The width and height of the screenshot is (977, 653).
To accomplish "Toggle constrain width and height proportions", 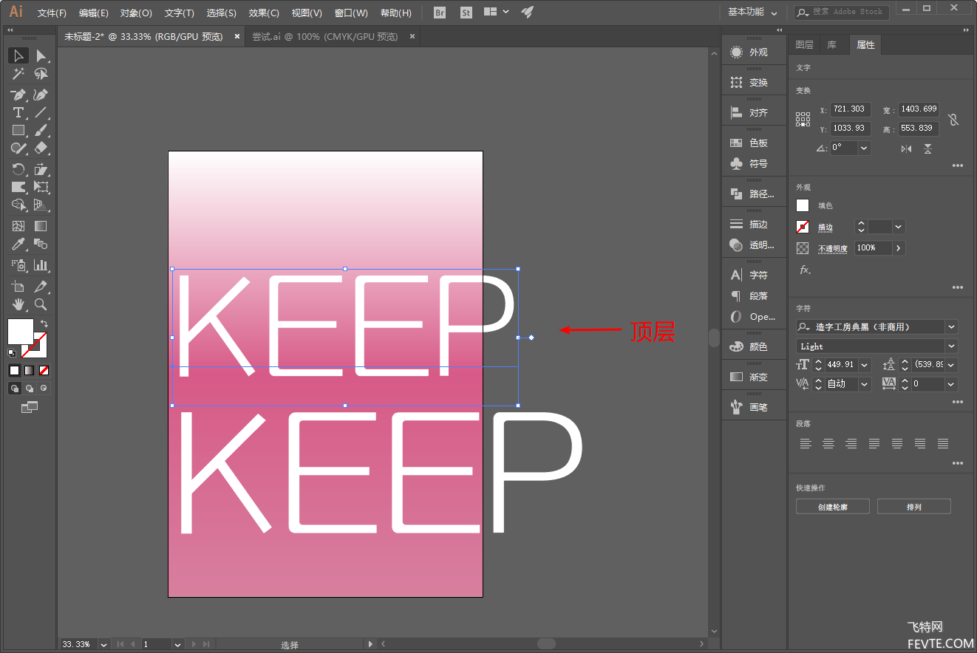I will [x=953, y=119].
